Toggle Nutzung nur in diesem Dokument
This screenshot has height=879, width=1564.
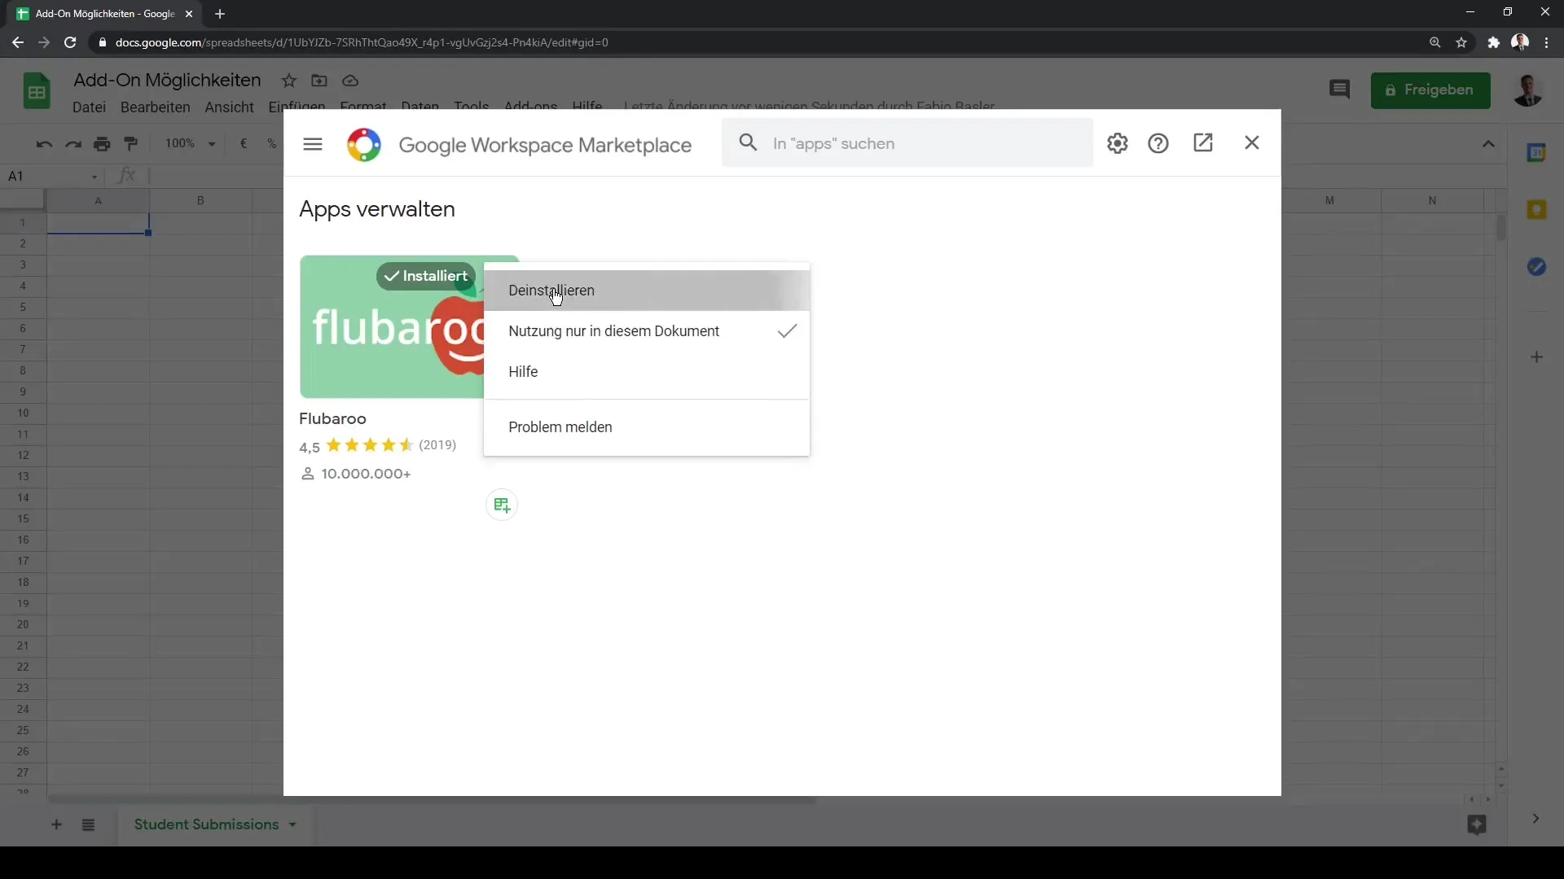647,331
